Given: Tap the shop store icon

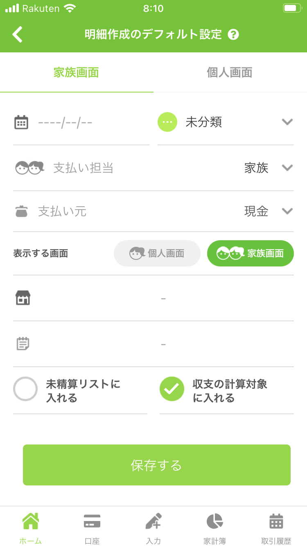Looking at the screenshot, I should [23, 298].
